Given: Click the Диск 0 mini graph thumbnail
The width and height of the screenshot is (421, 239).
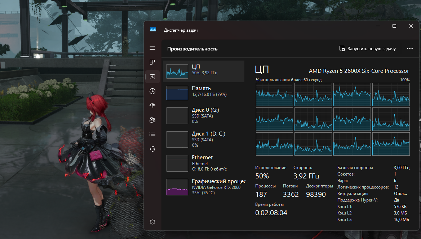Looking at the screenshot, I should coord(177,116).
